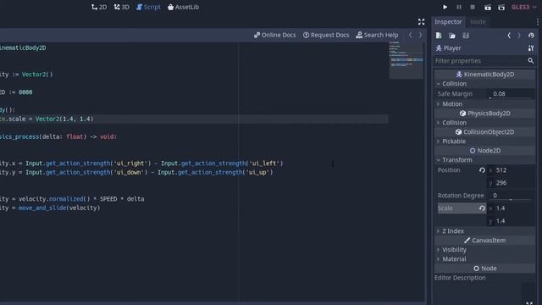Click the KinematicBody2D class header
The image size is (542, 305).
tap(484, 75)
